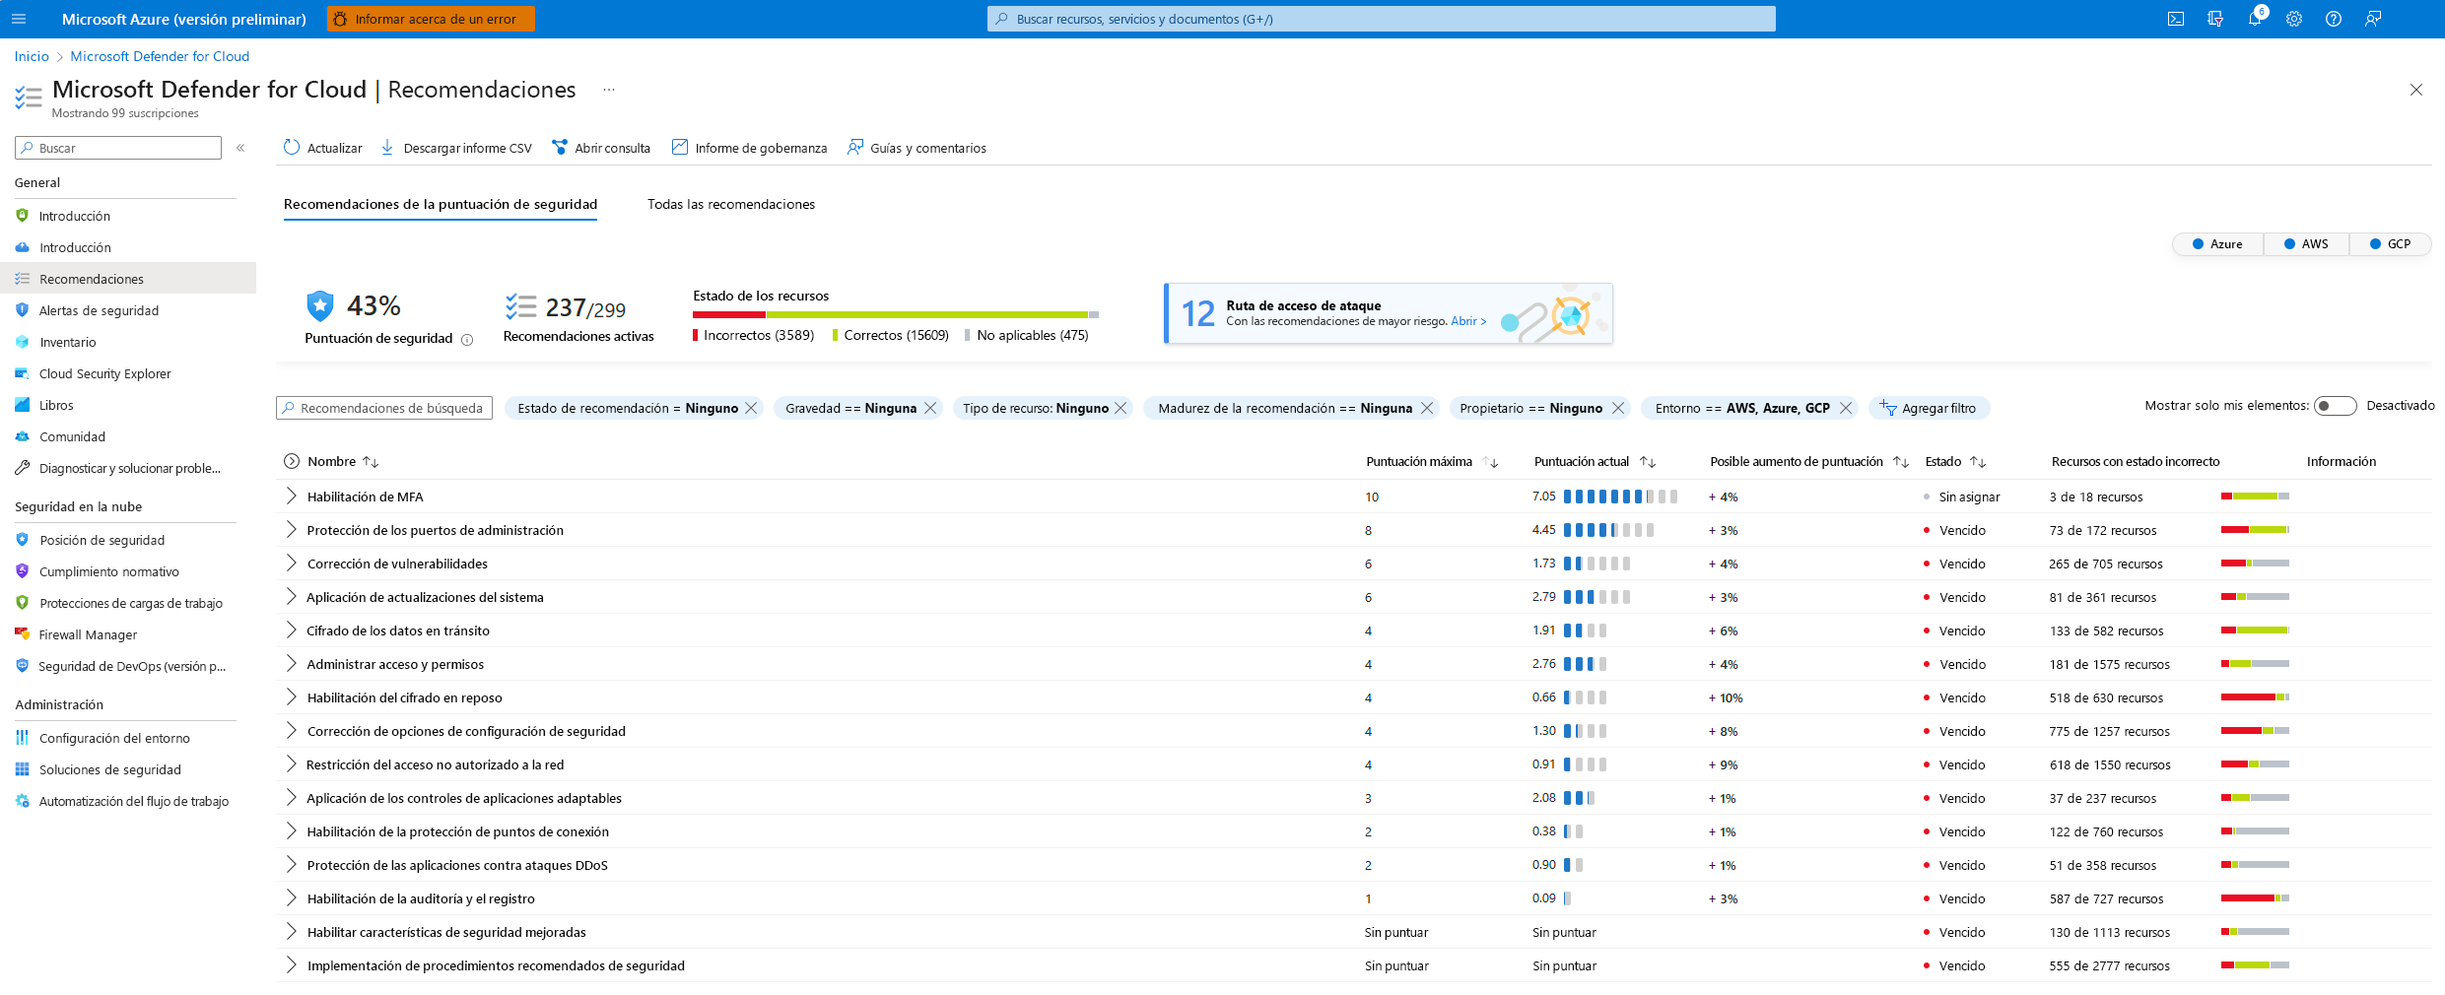Image resolution: width=2445 pixels, height=995 pixels.
Task: Open the help question mark icon
Action: pos(2334,19)
